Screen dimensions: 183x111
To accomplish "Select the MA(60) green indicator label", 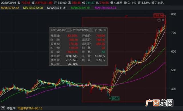I will click(x=81, y=8).
